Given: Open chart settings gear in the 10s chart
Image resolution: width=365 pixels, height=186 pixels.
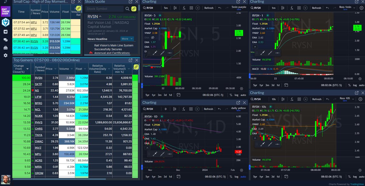Looking at the screenshot, I should (360, 99).
